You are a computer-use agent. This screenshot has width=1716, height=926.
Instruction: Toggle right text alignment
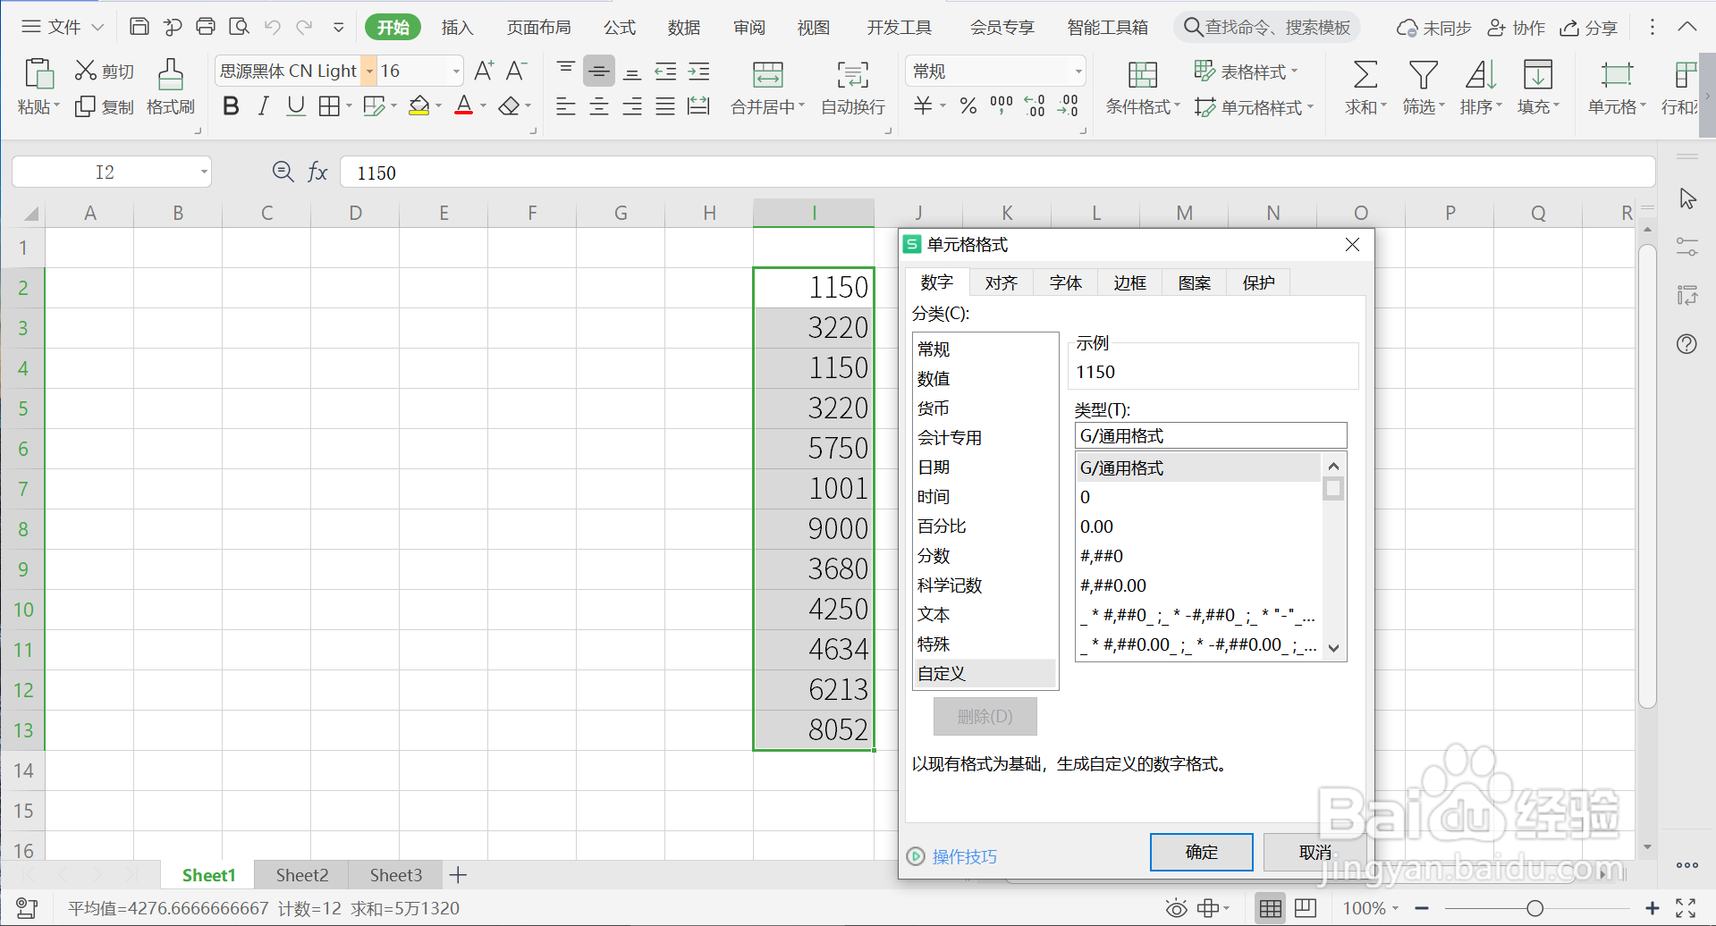632,107
